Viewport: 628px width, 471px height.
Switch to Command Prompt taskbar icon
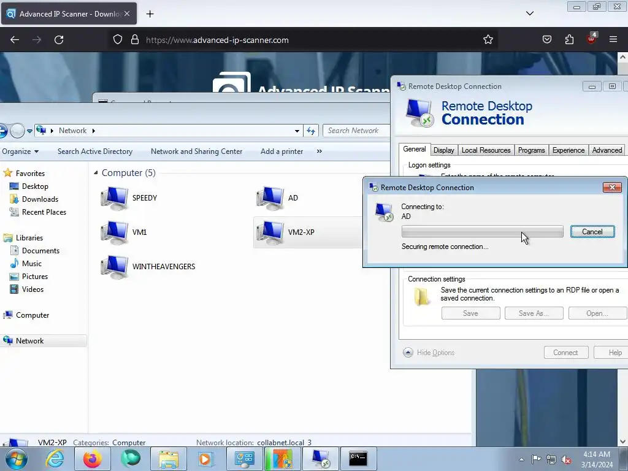pos(358,458)
